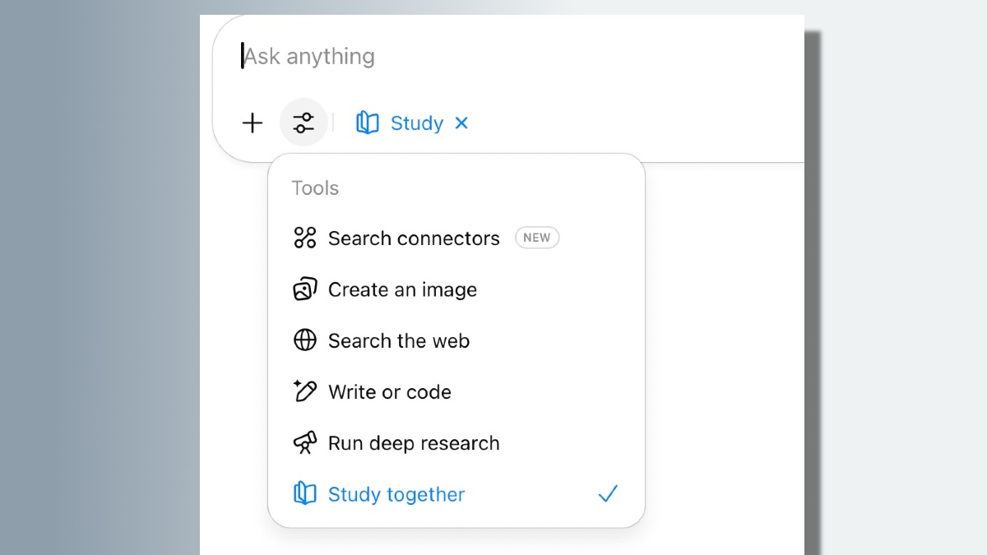
Task: Click the Study book icon in composer
Action: click(367, 123)
